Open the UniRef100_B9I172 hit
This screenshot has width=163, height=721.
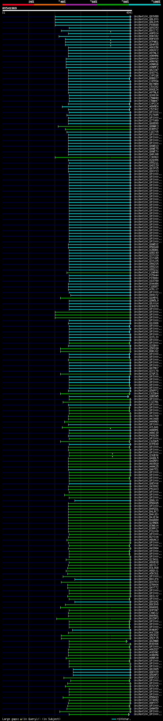click(x=146, y=30)
